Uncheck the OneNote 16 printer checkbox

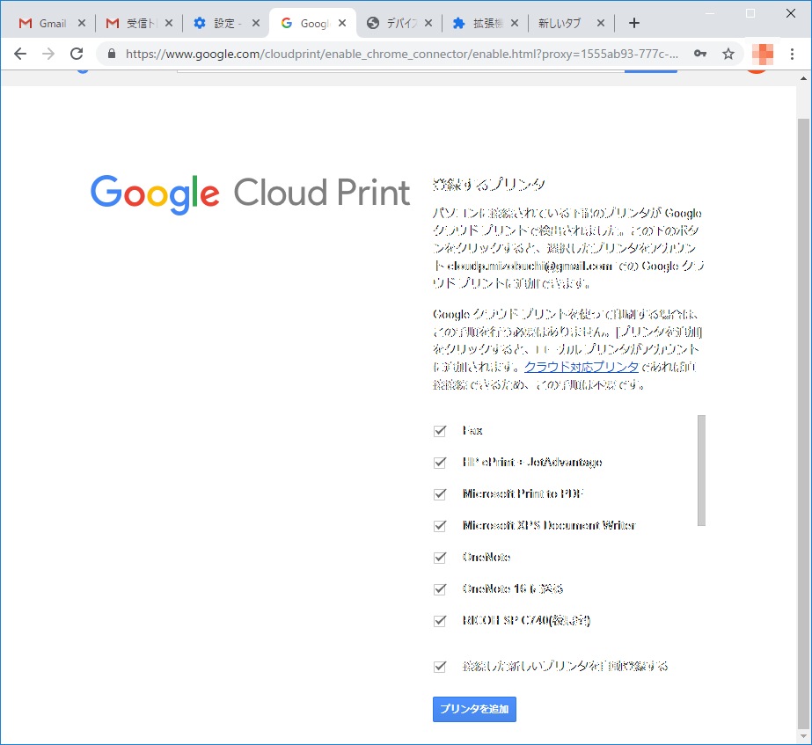440,589
